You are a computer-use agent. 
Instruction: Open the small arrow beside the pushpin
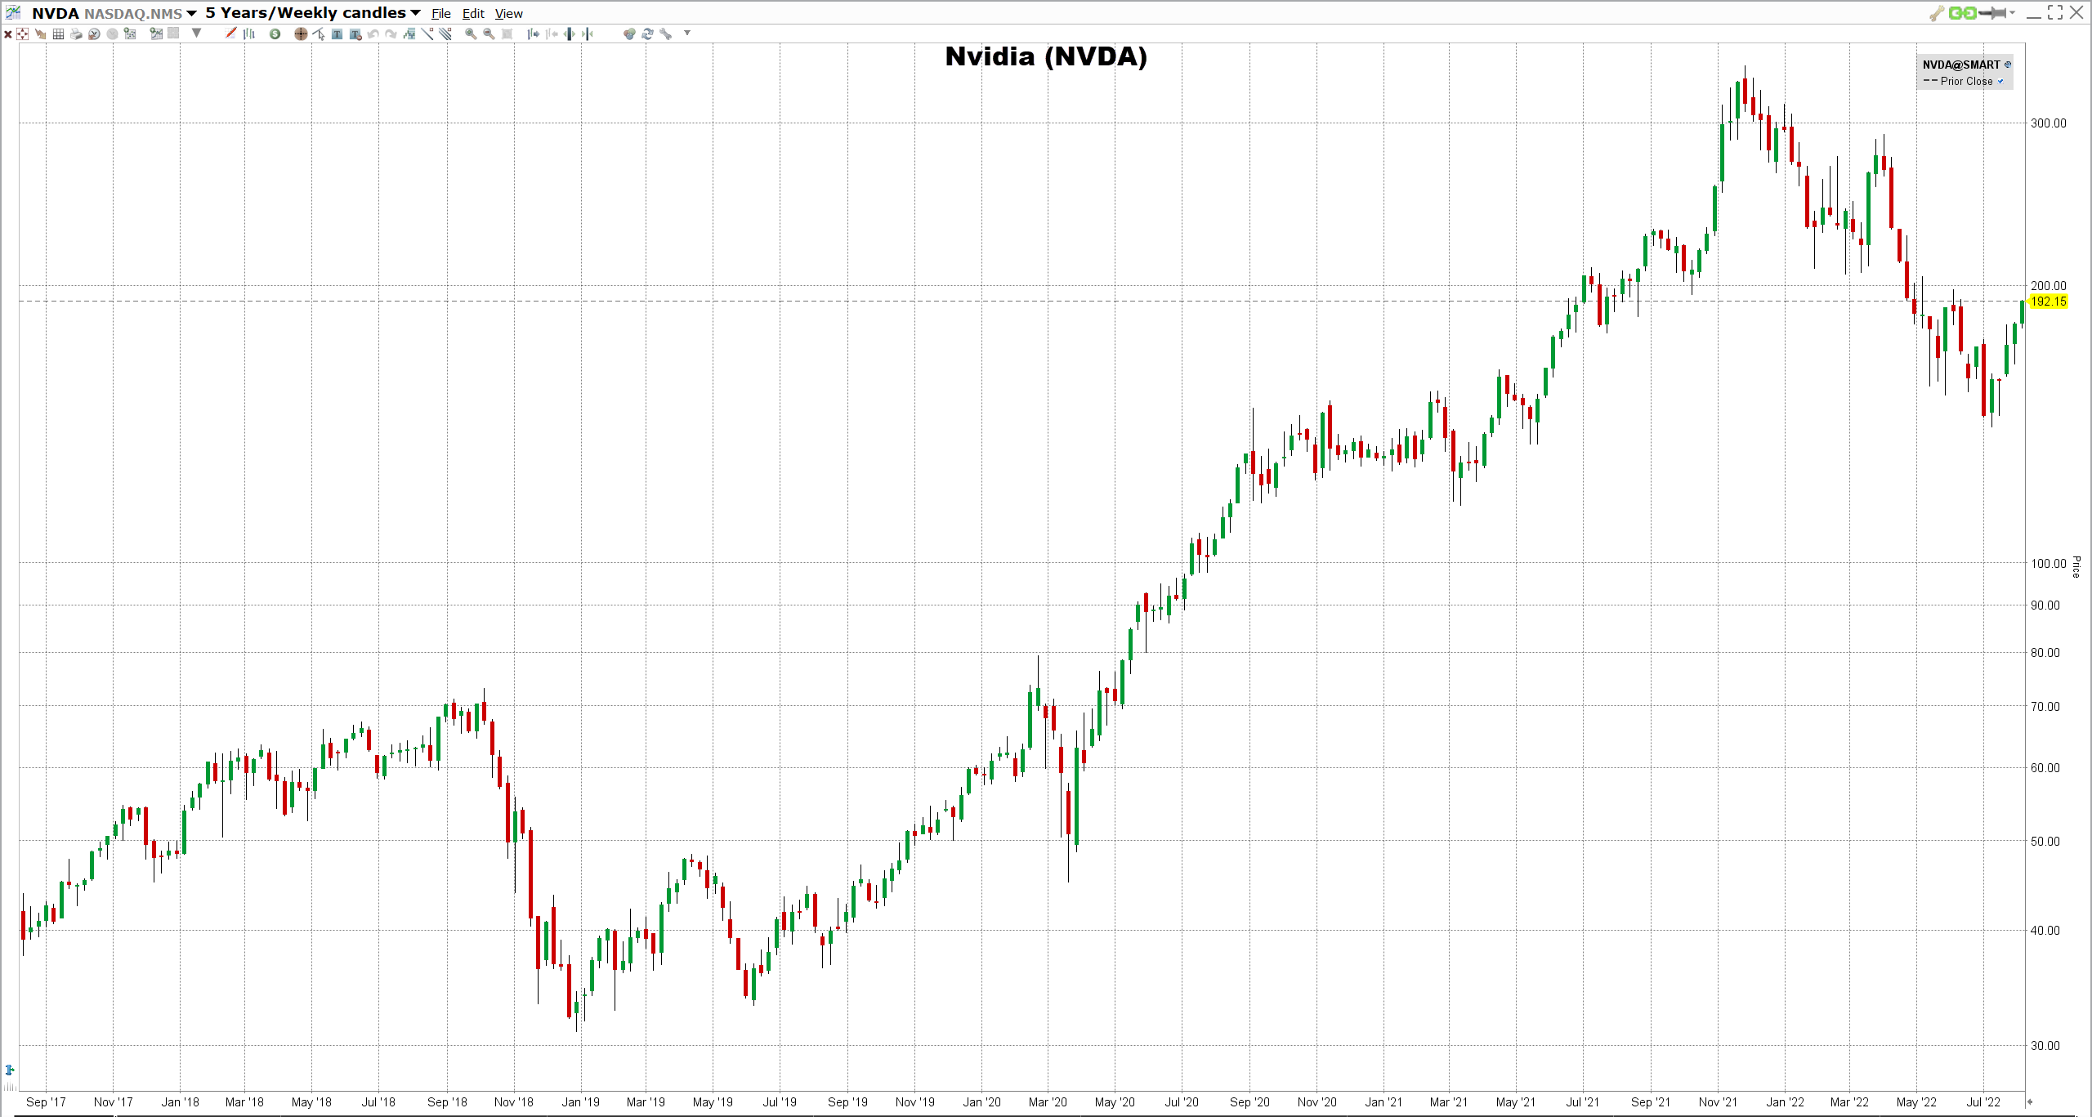pos(2012,13)
